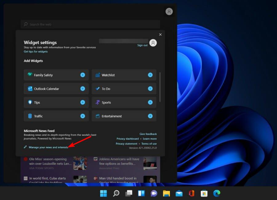Viewport: 277px width, 200px height.
Task: Add the Traffic widget
Action: pos(82,116)
